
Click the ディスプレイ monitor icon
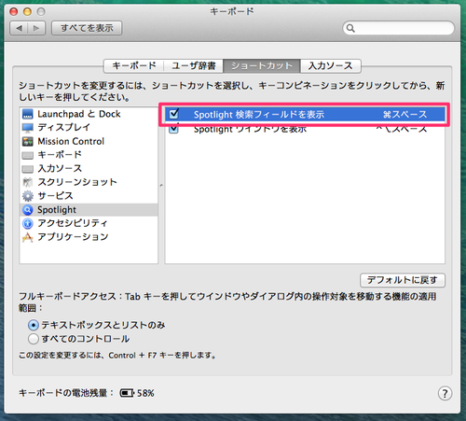28,128
